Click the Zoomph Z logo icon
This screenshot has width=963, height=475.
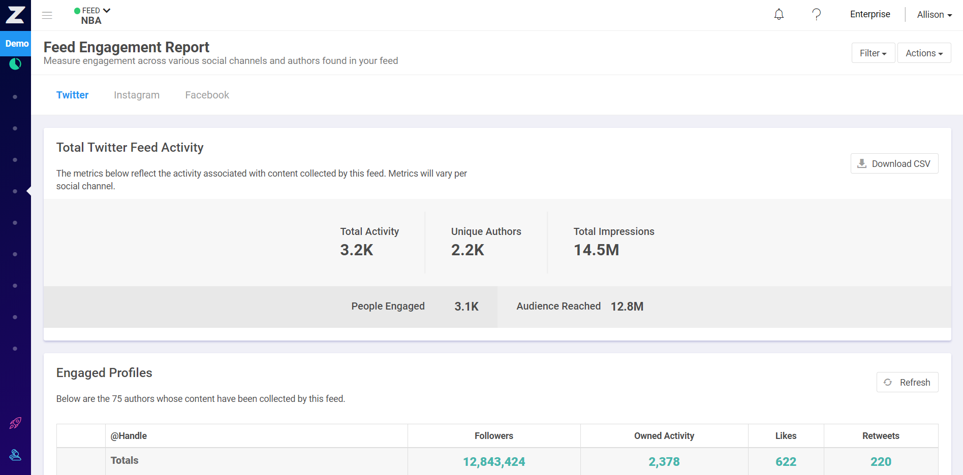15,15
